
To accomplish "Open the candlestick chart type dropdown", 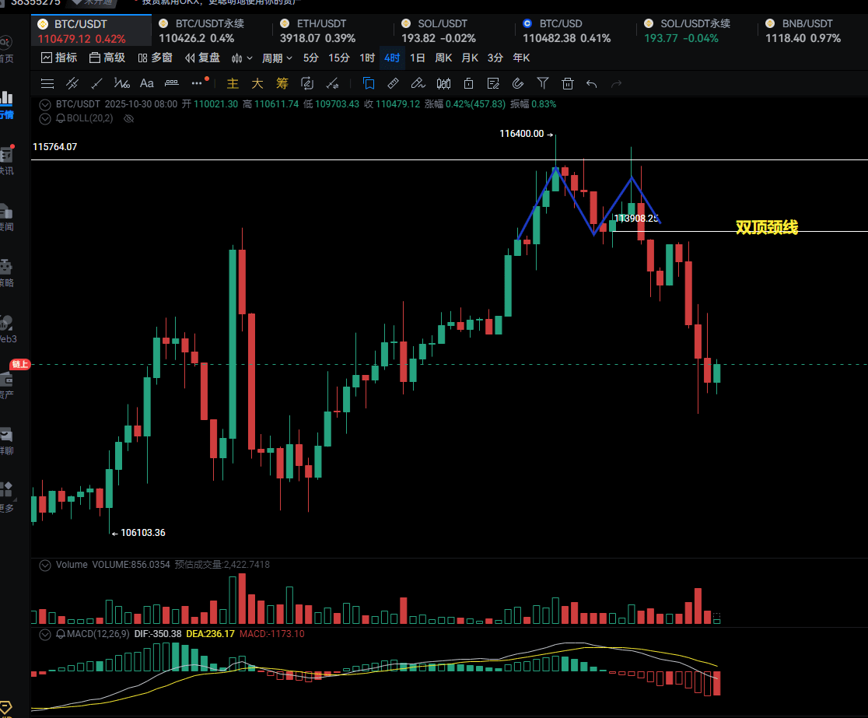I will click(x=242, y=58).
